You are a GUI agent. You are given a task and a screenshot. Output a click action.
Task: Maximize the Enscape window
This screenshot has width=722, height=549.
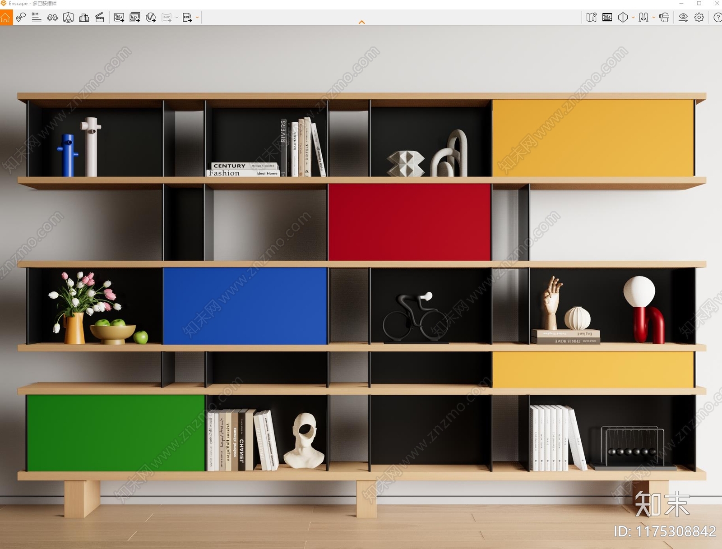coord(699,3)
